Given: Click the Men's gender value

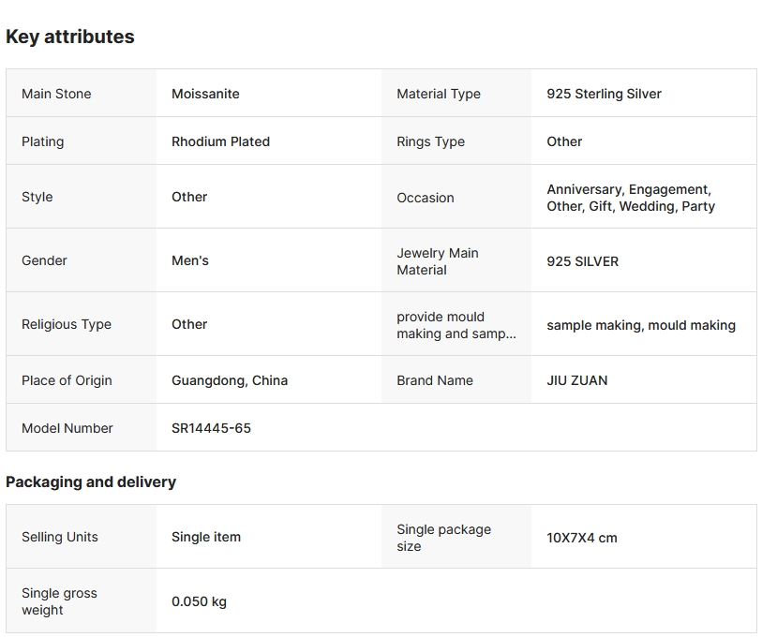Looking at the screenshot, I should 190,260.
